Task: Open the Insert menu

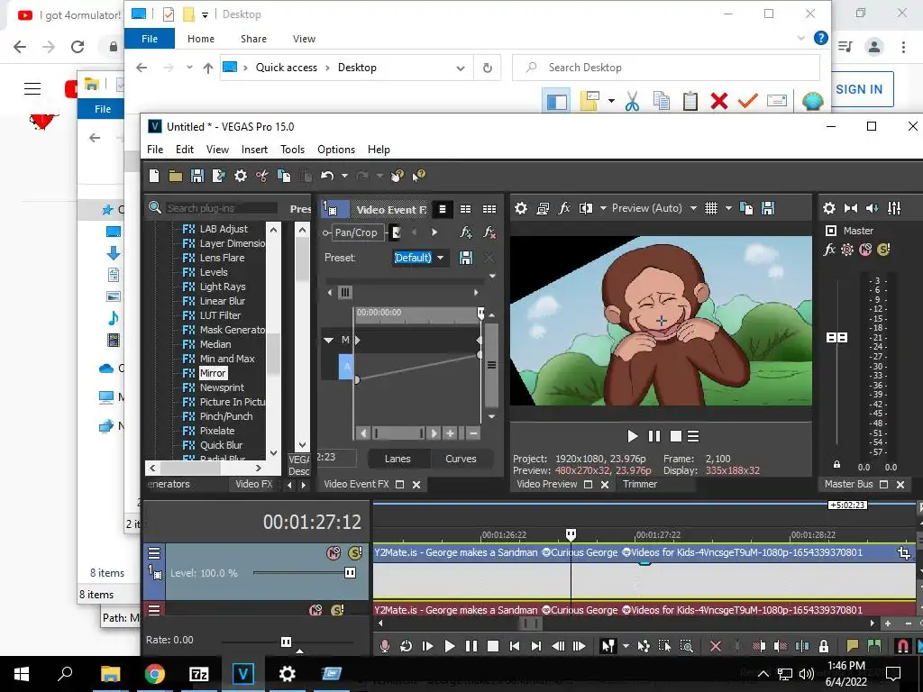Action: point(254,150)
